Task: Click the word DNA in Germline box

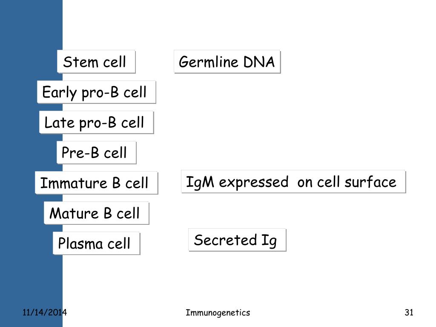Action: (x=259, y=62)
